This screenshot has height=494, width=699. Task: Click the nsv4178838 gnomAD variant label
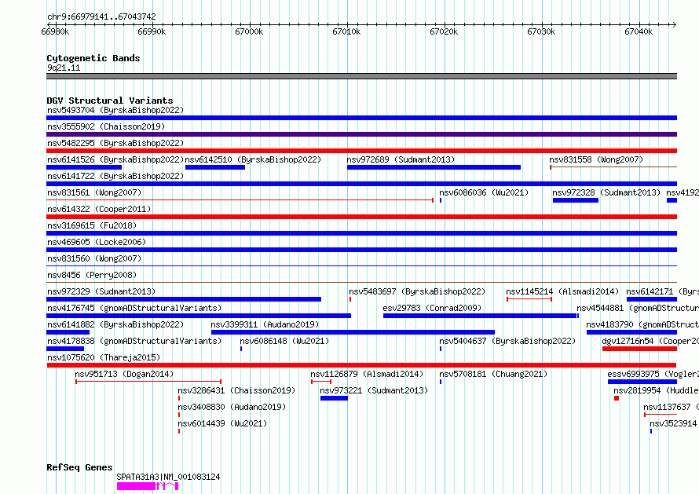tap(134, 341)
